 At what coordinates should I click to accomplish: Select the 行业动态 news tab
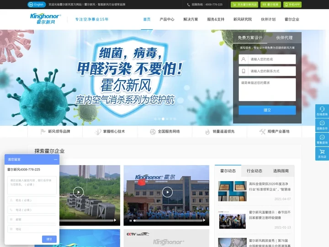[255, 171]
